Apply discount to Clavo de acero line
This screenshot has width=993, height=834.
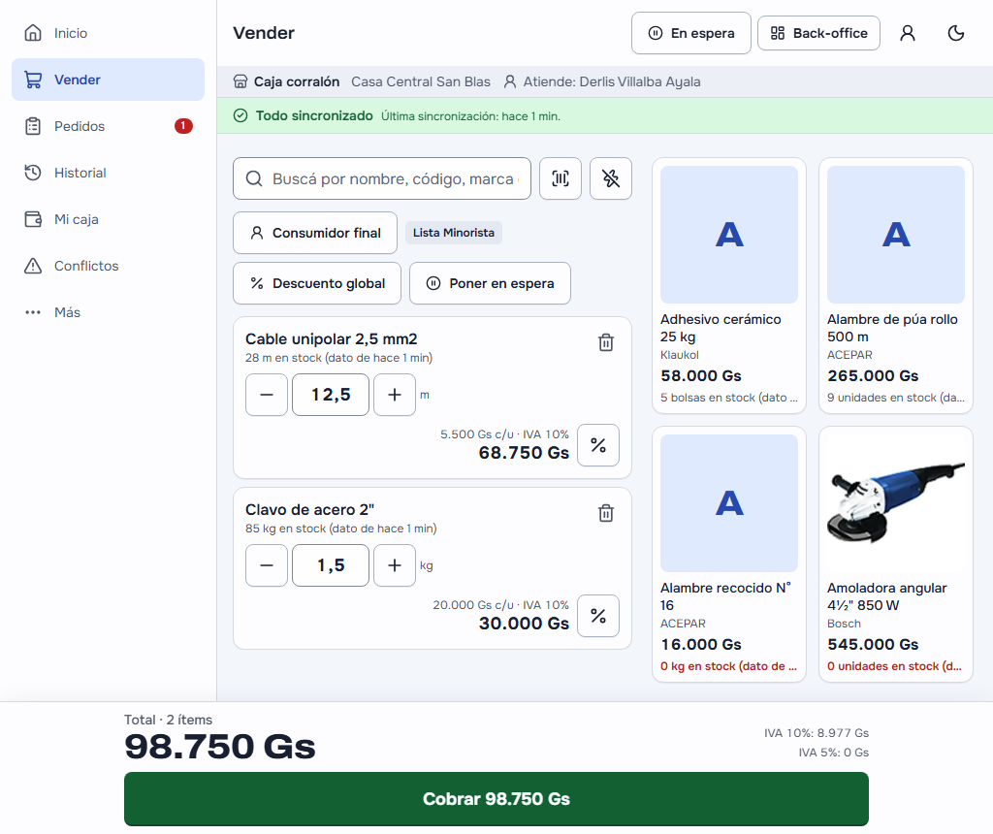coord(598,616)
